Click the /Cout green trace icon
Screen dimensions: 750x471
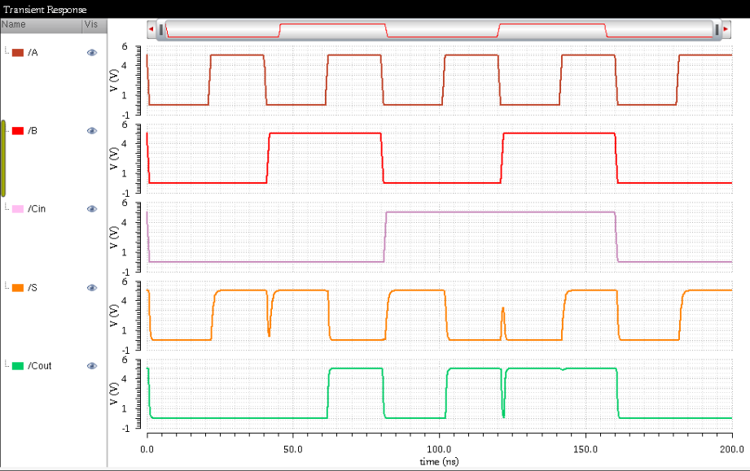(18, 365)
